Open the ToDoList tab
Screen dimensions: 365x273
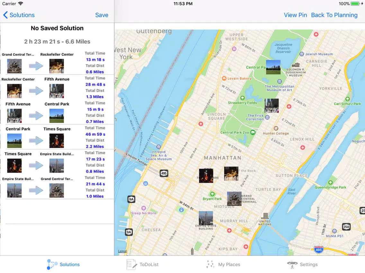click(x=142, y=264)
